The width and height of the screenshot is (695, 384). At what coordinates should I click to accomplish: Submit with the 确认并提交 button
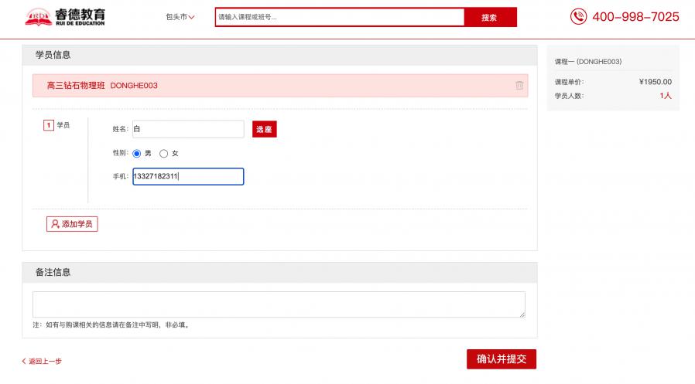501,359
